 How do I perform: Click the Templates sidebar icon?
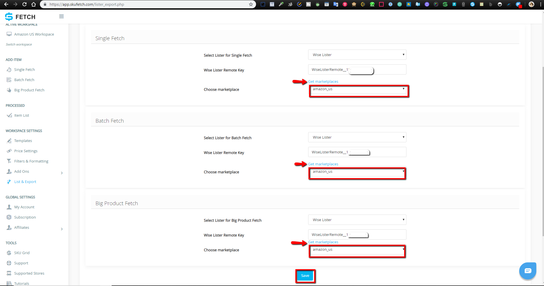tap(9, 141)
